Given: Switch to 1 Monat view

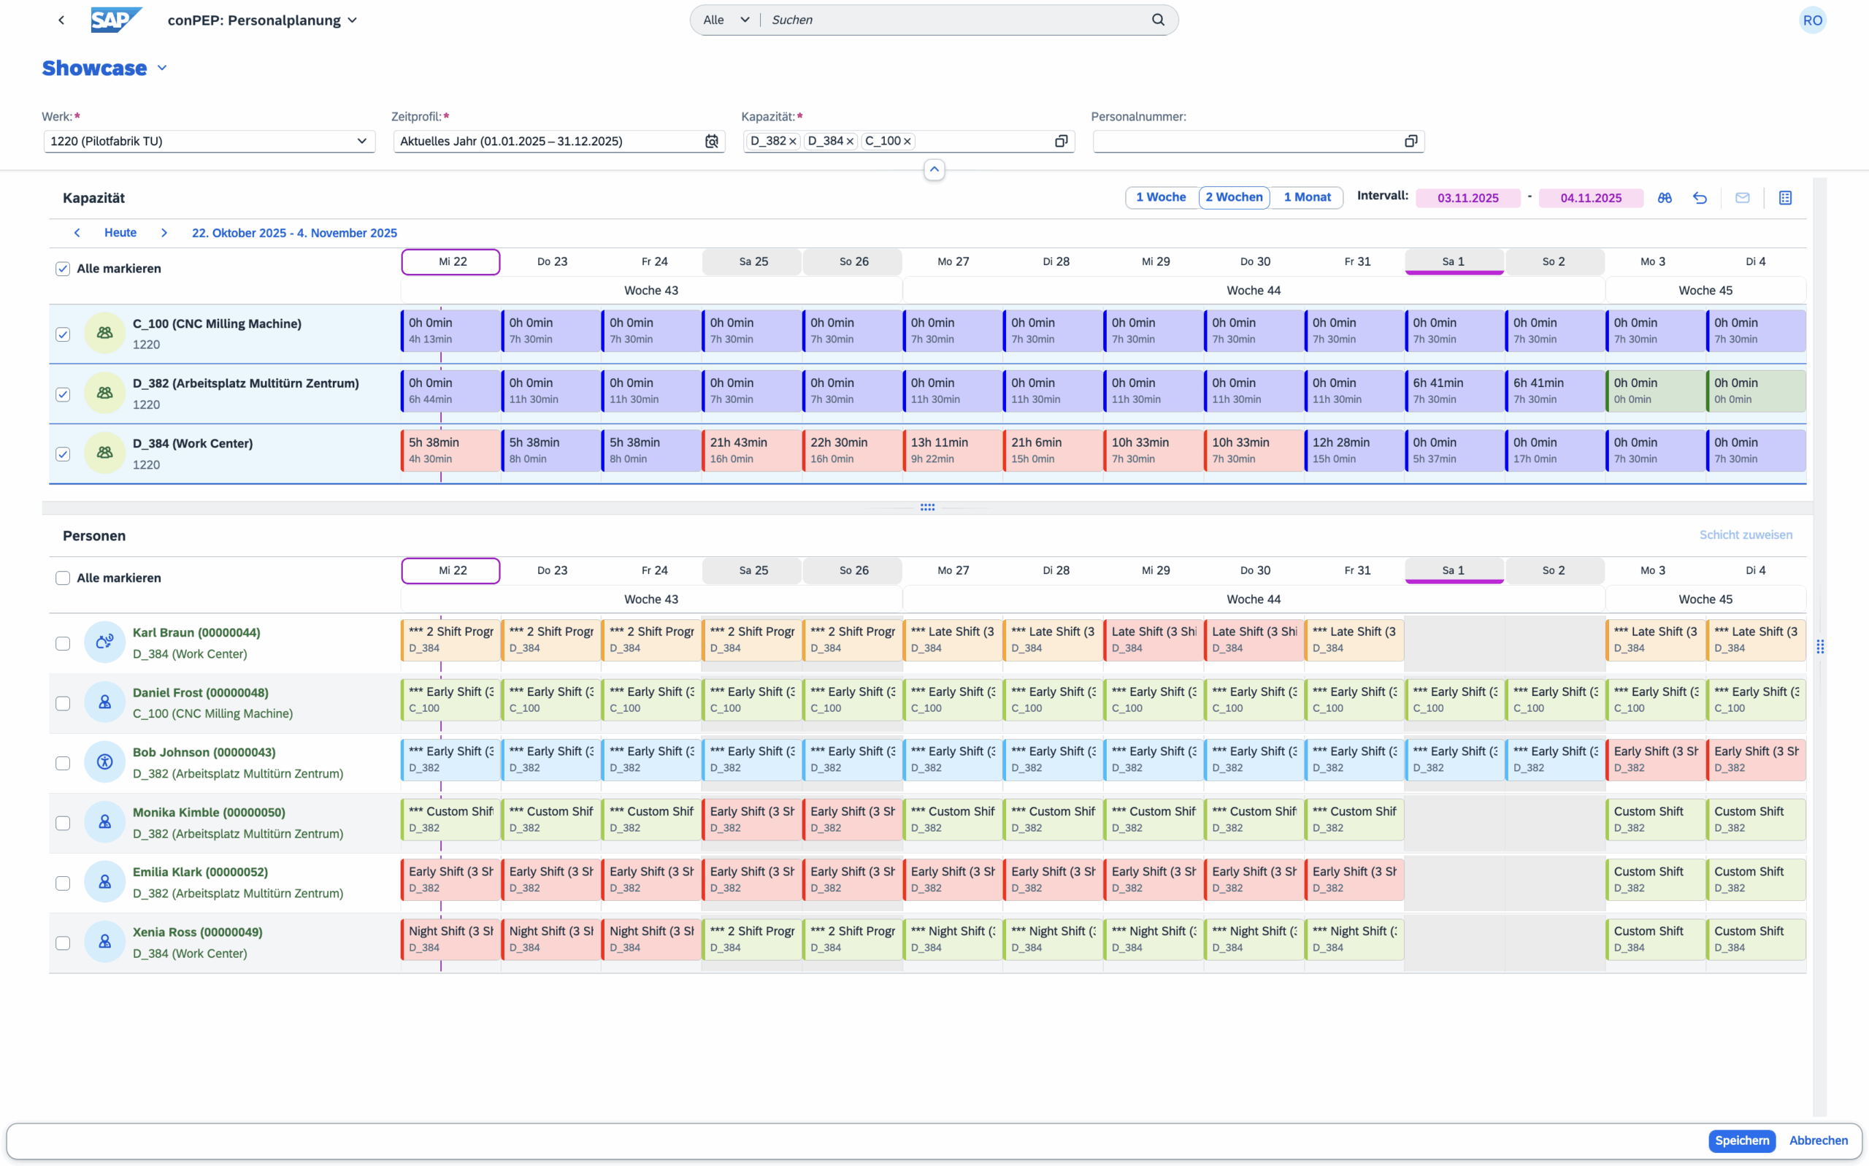Looking at the screenshot, I should 1306,197.
